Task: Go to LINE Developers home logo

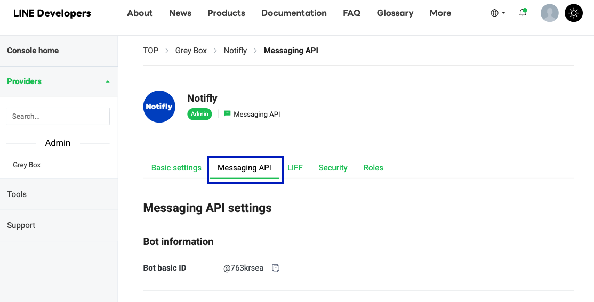Action: point(52,13)
